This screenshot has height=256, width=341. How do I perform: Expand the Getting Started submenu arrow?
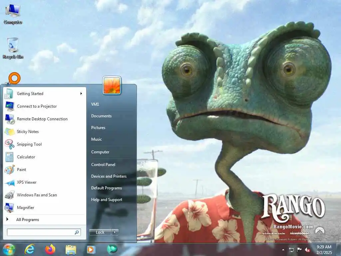click(81, 94)
